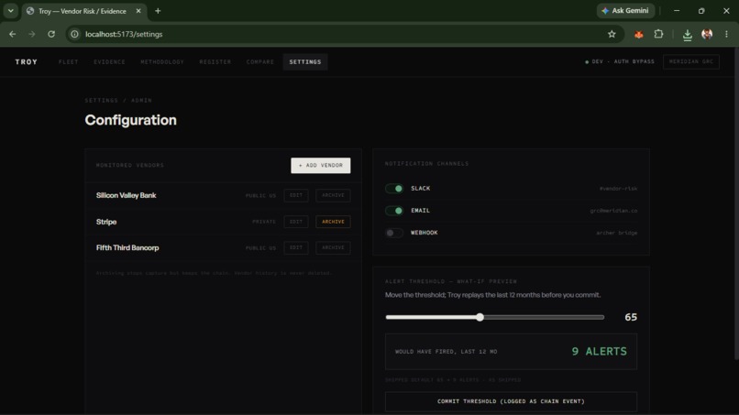Open the browser downloads icon

coord(687,35)
